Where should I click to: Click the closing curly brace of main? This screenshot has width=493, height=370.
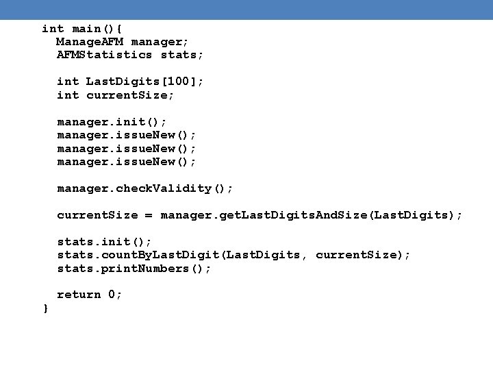46,308
